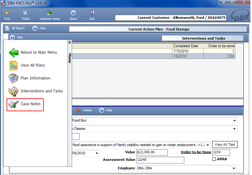This screenshot has width=252, height=175.
Task: Select Return to Main Menu entry
Action: pos(39,52)
